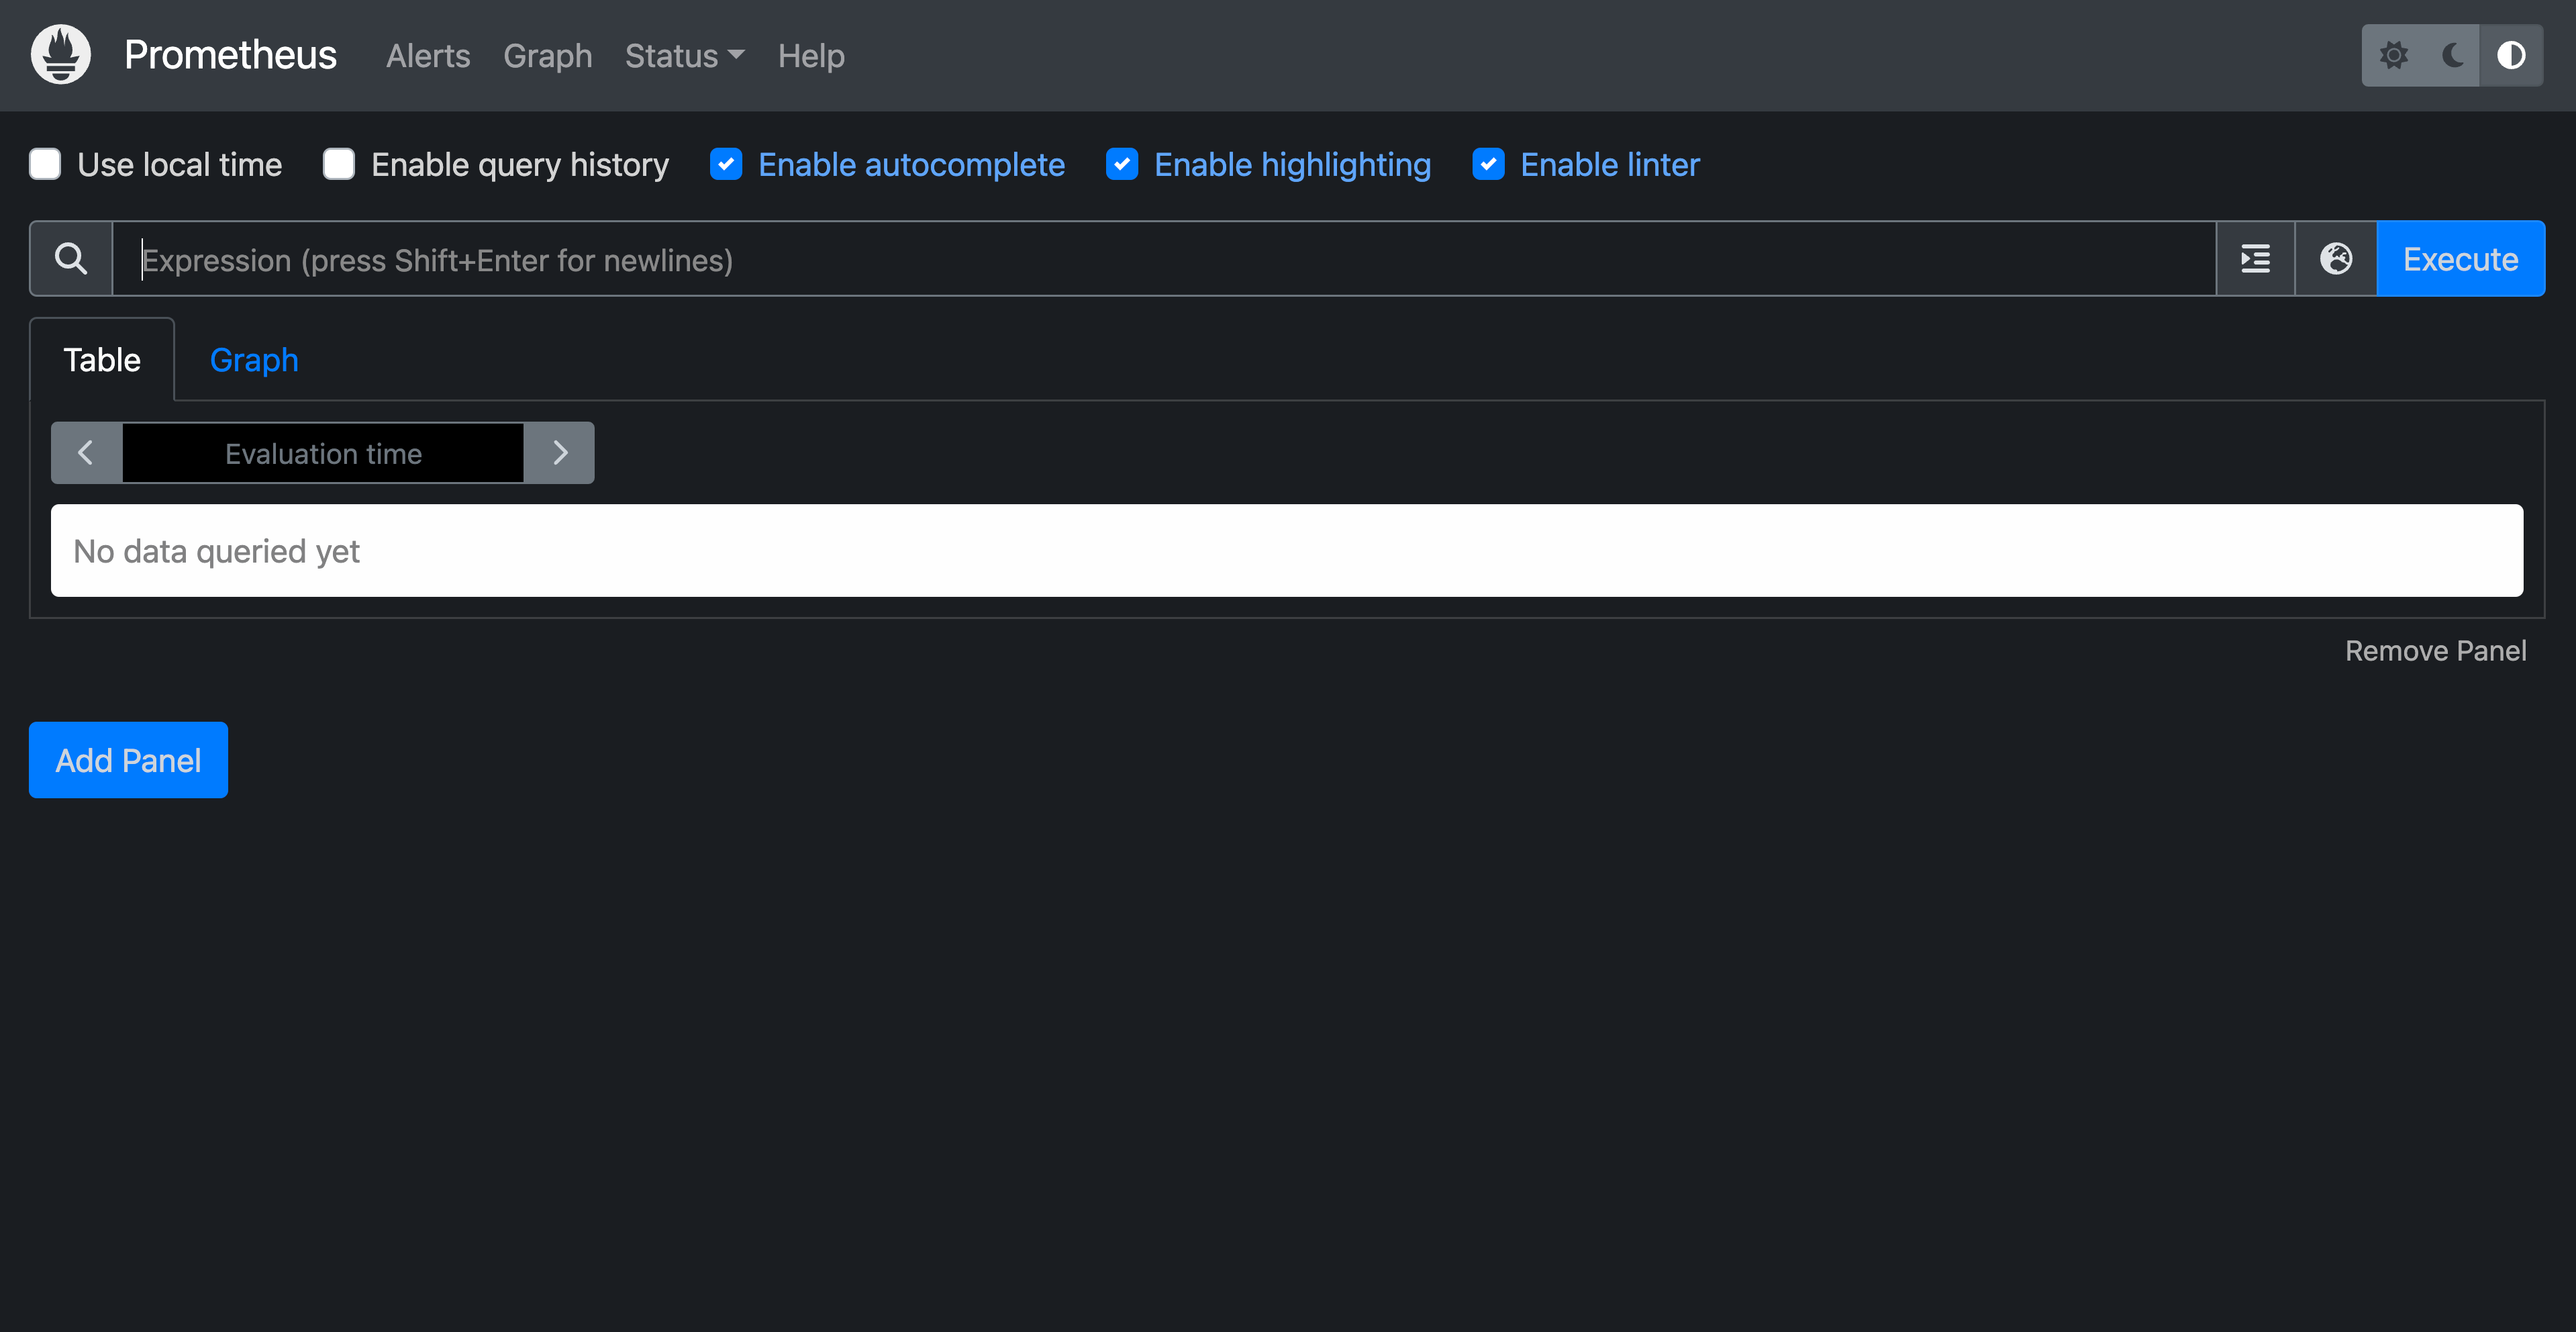
Task: Click the format expression icon beside Execute
Action: click(2255, 258)
